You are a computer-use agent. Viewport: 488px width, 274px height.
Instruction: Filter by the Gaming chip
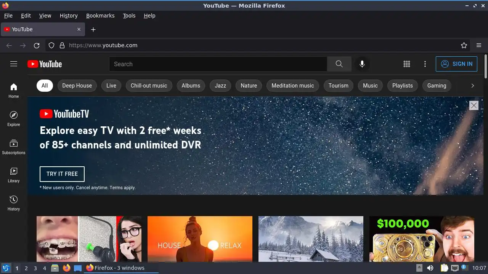coord(437,86)
